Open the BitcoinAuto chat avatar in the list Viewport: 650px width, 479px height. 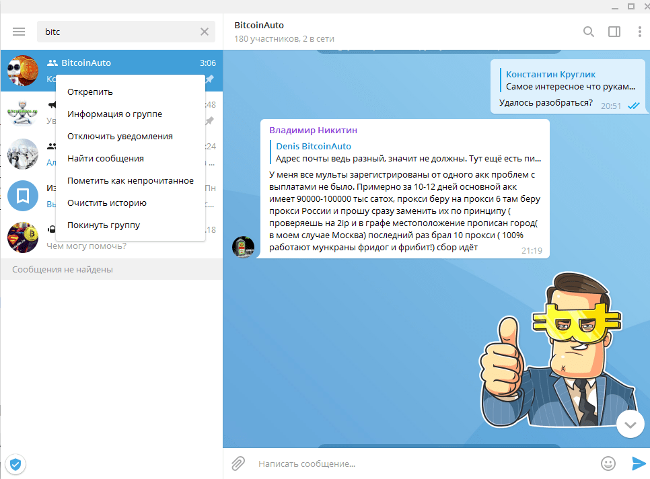(23, 71)
